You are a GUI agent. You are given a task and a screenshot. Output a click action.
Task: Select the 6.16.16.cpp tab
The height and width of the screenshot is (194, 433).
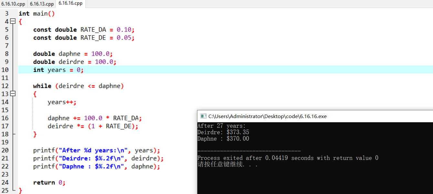coord(70,4)
